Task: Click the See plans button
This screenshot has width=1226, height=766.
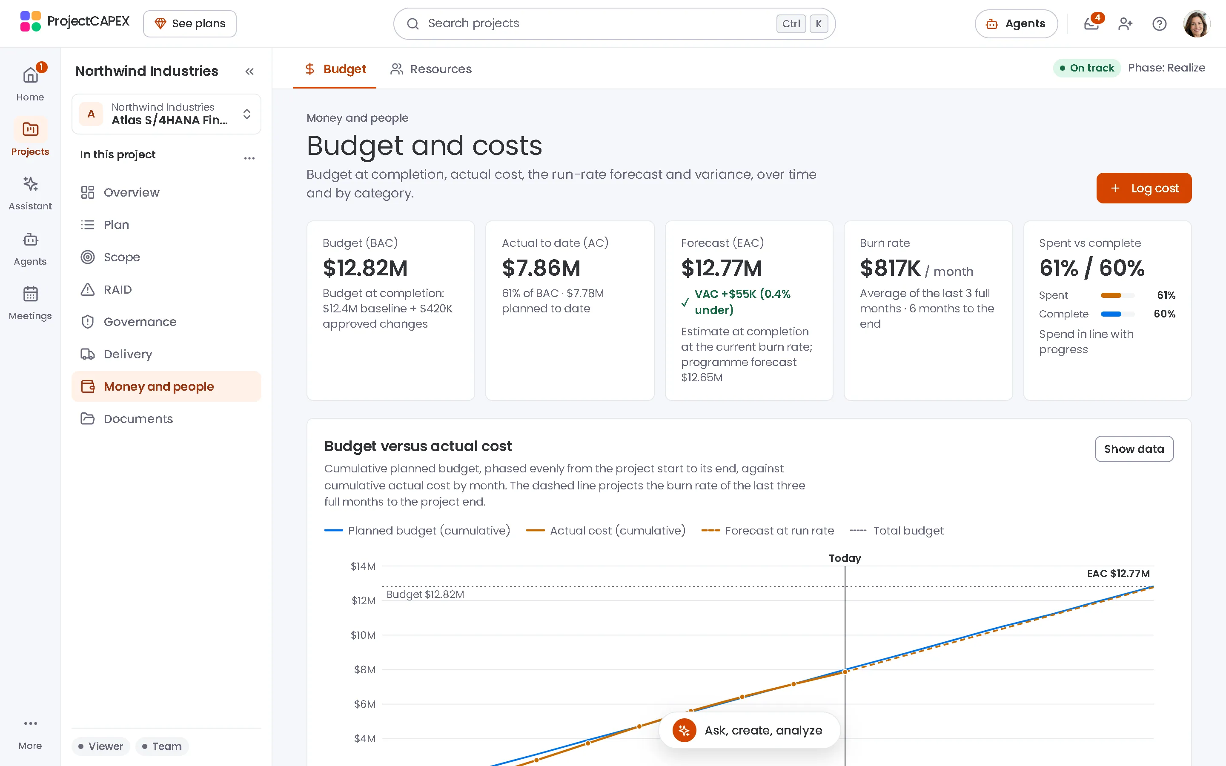Action: pyautogui.click(x=190, y=24)
